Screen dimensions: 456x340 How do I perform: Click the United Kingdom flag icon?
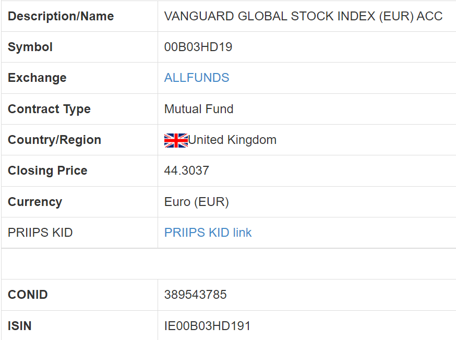(x=176, y=140)
